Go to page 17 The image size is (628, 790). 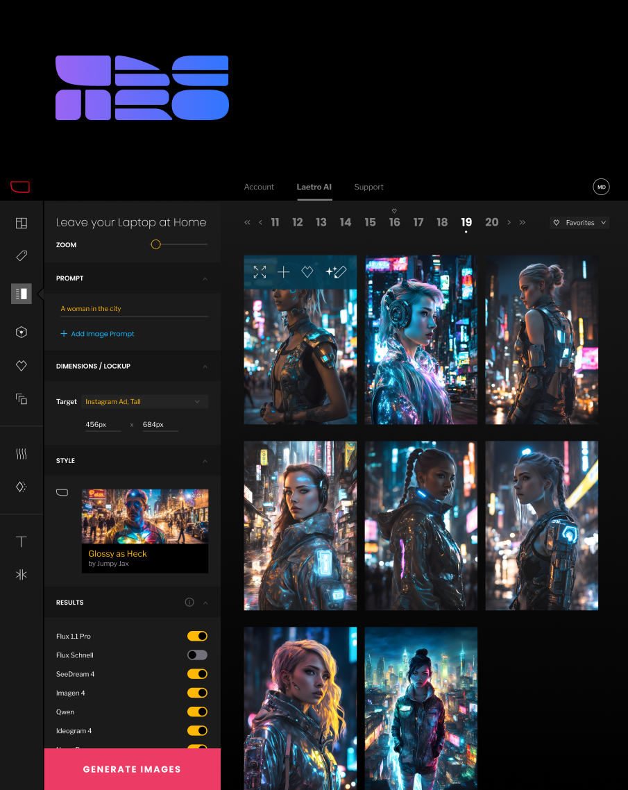(x=418, y=222)
